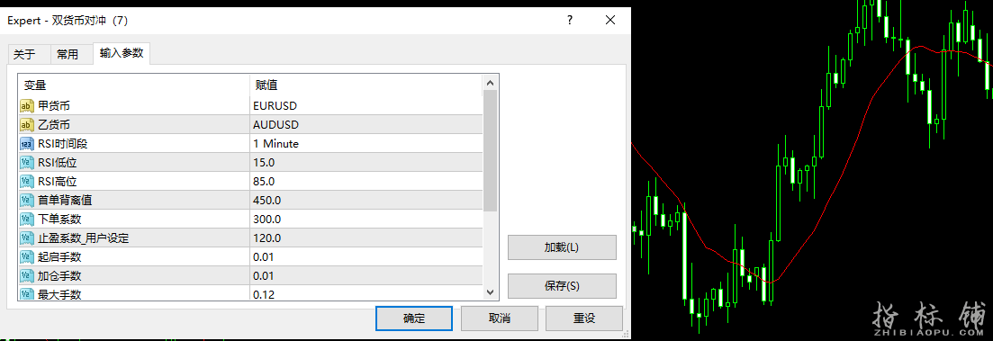Click the 重设 button
The width and height of the screenshot is (993, 341).
pos(584,319)
